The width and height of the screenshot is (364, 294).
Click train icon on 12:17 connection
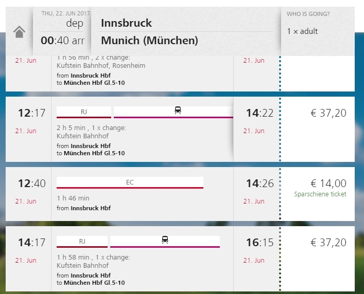178,111
